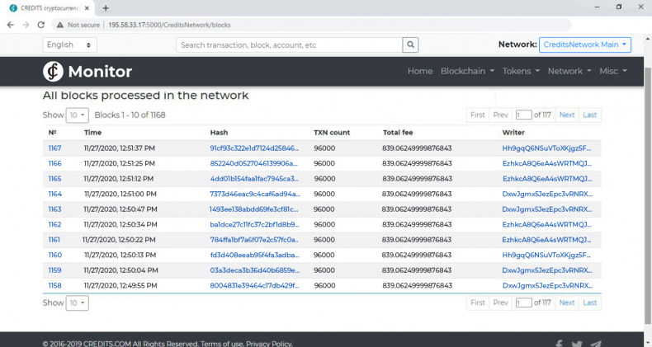Click First in bottom pagination
The width and height of the screenshot is (652, 347).
[477, 302]
